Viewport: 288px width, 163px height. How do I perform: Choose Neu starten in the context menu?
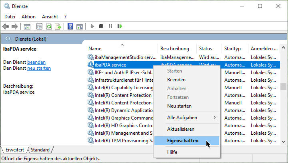[187, 106]
